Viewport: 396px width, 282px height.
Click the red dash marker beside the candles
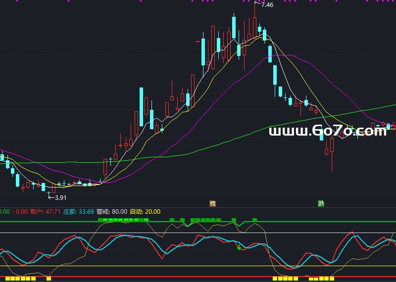point(198,41)
